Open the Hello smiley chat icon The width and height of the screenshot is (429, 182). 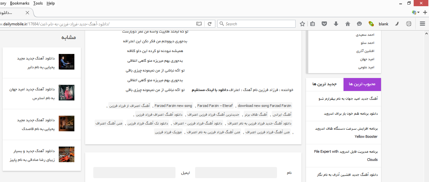(x=359, y=24)
